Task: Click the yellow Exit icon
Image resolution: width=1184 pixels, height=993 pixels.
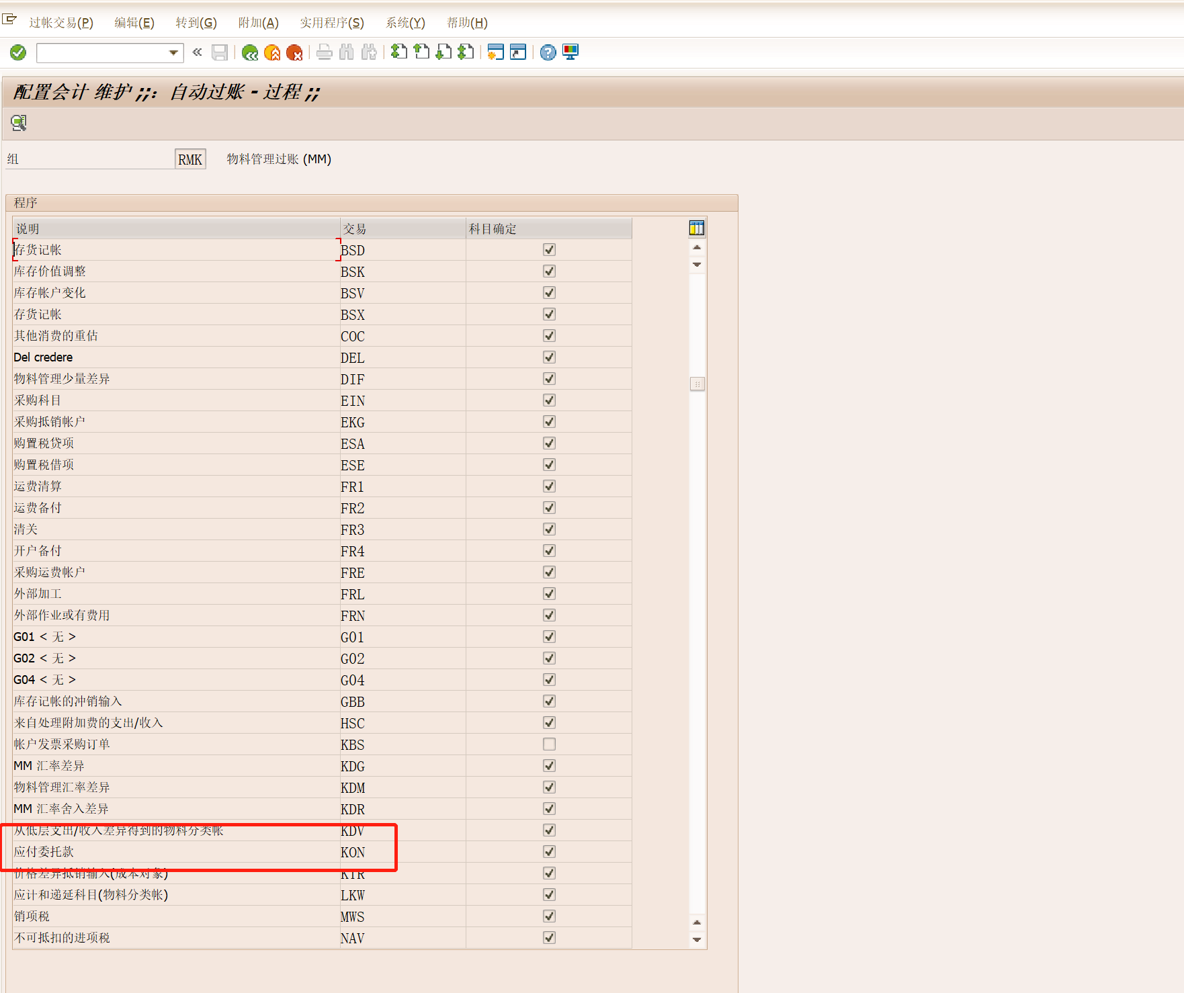Action: (x=272, y=52)
